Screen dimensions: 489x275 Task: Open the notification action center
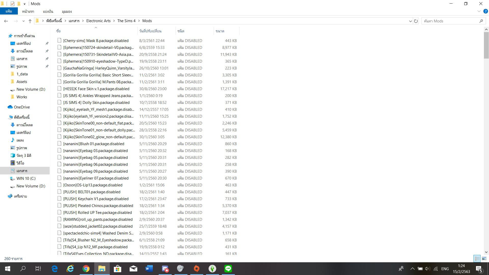(x=479, y=269)
